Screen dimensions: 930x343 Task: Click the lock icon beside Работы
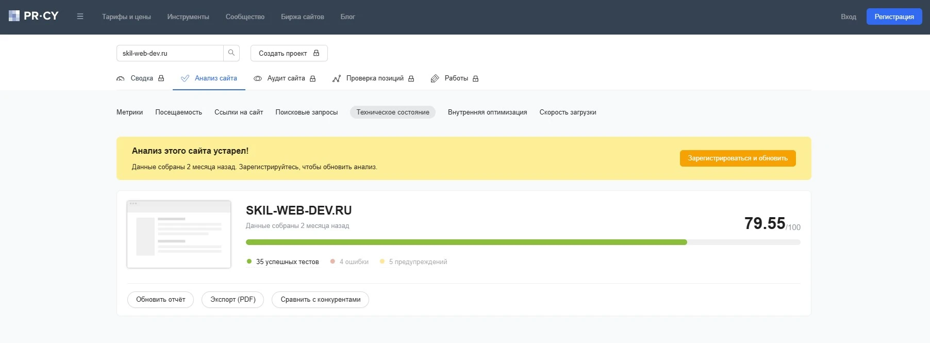click(475, 78)
